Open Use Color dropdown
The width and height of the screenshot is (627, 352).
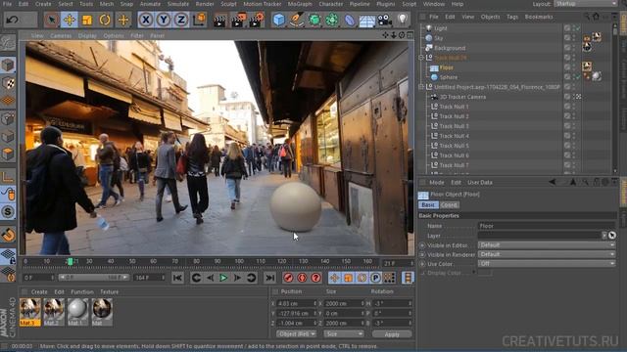tap(547, 263)
